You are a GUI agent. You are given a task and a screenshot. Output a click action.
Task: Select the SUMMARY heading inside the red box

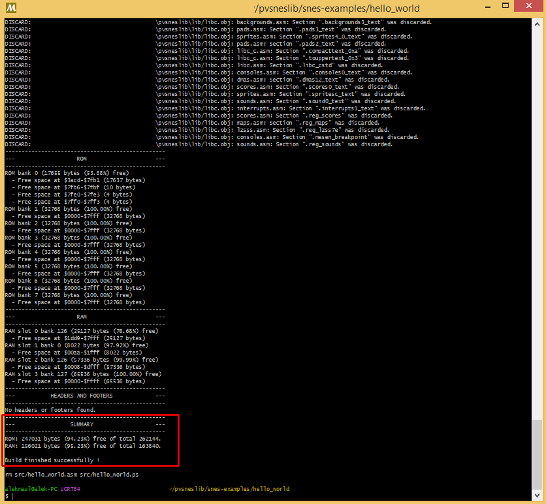point(81,424)
